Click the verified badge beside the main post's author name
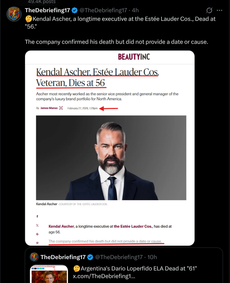This screenshot has width=230, height=283. [75, 10]
